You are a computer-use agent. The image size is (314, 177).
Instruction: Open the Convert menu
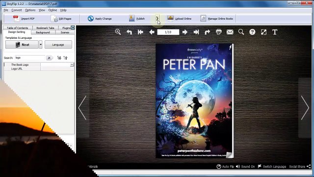[x=17, y=10]
